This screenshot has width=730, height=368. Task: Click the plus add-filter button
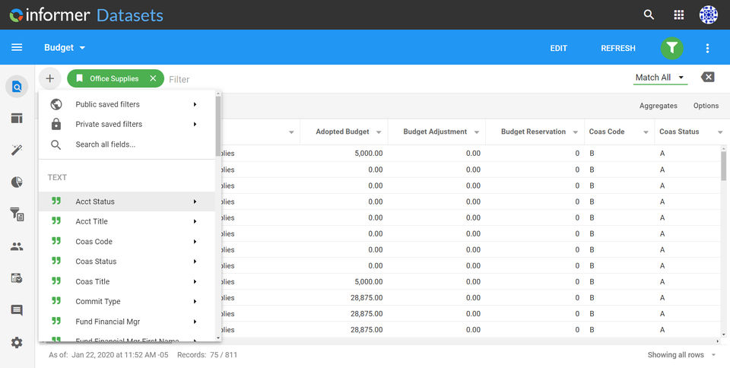tap(50, 78)
